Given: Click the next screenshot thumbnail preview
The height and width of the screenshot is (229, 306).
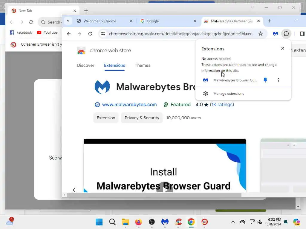Looking at the screenshot, I should (x=283, y=165).
